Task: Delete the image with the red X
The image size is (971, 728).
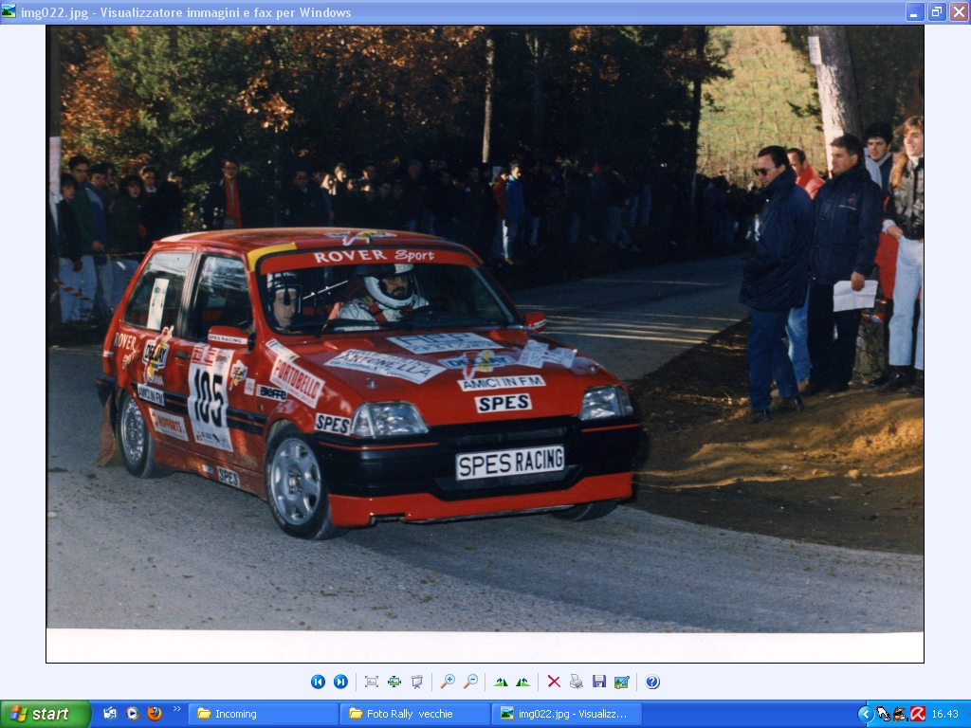Action: (554, 682)
